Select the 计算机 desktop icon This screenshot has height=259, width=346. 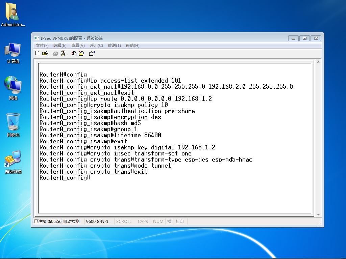coord(13,53)
